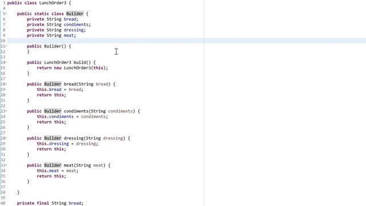Click 'this.meat' on line 34
Screen dimensions: 366x206
48,171
